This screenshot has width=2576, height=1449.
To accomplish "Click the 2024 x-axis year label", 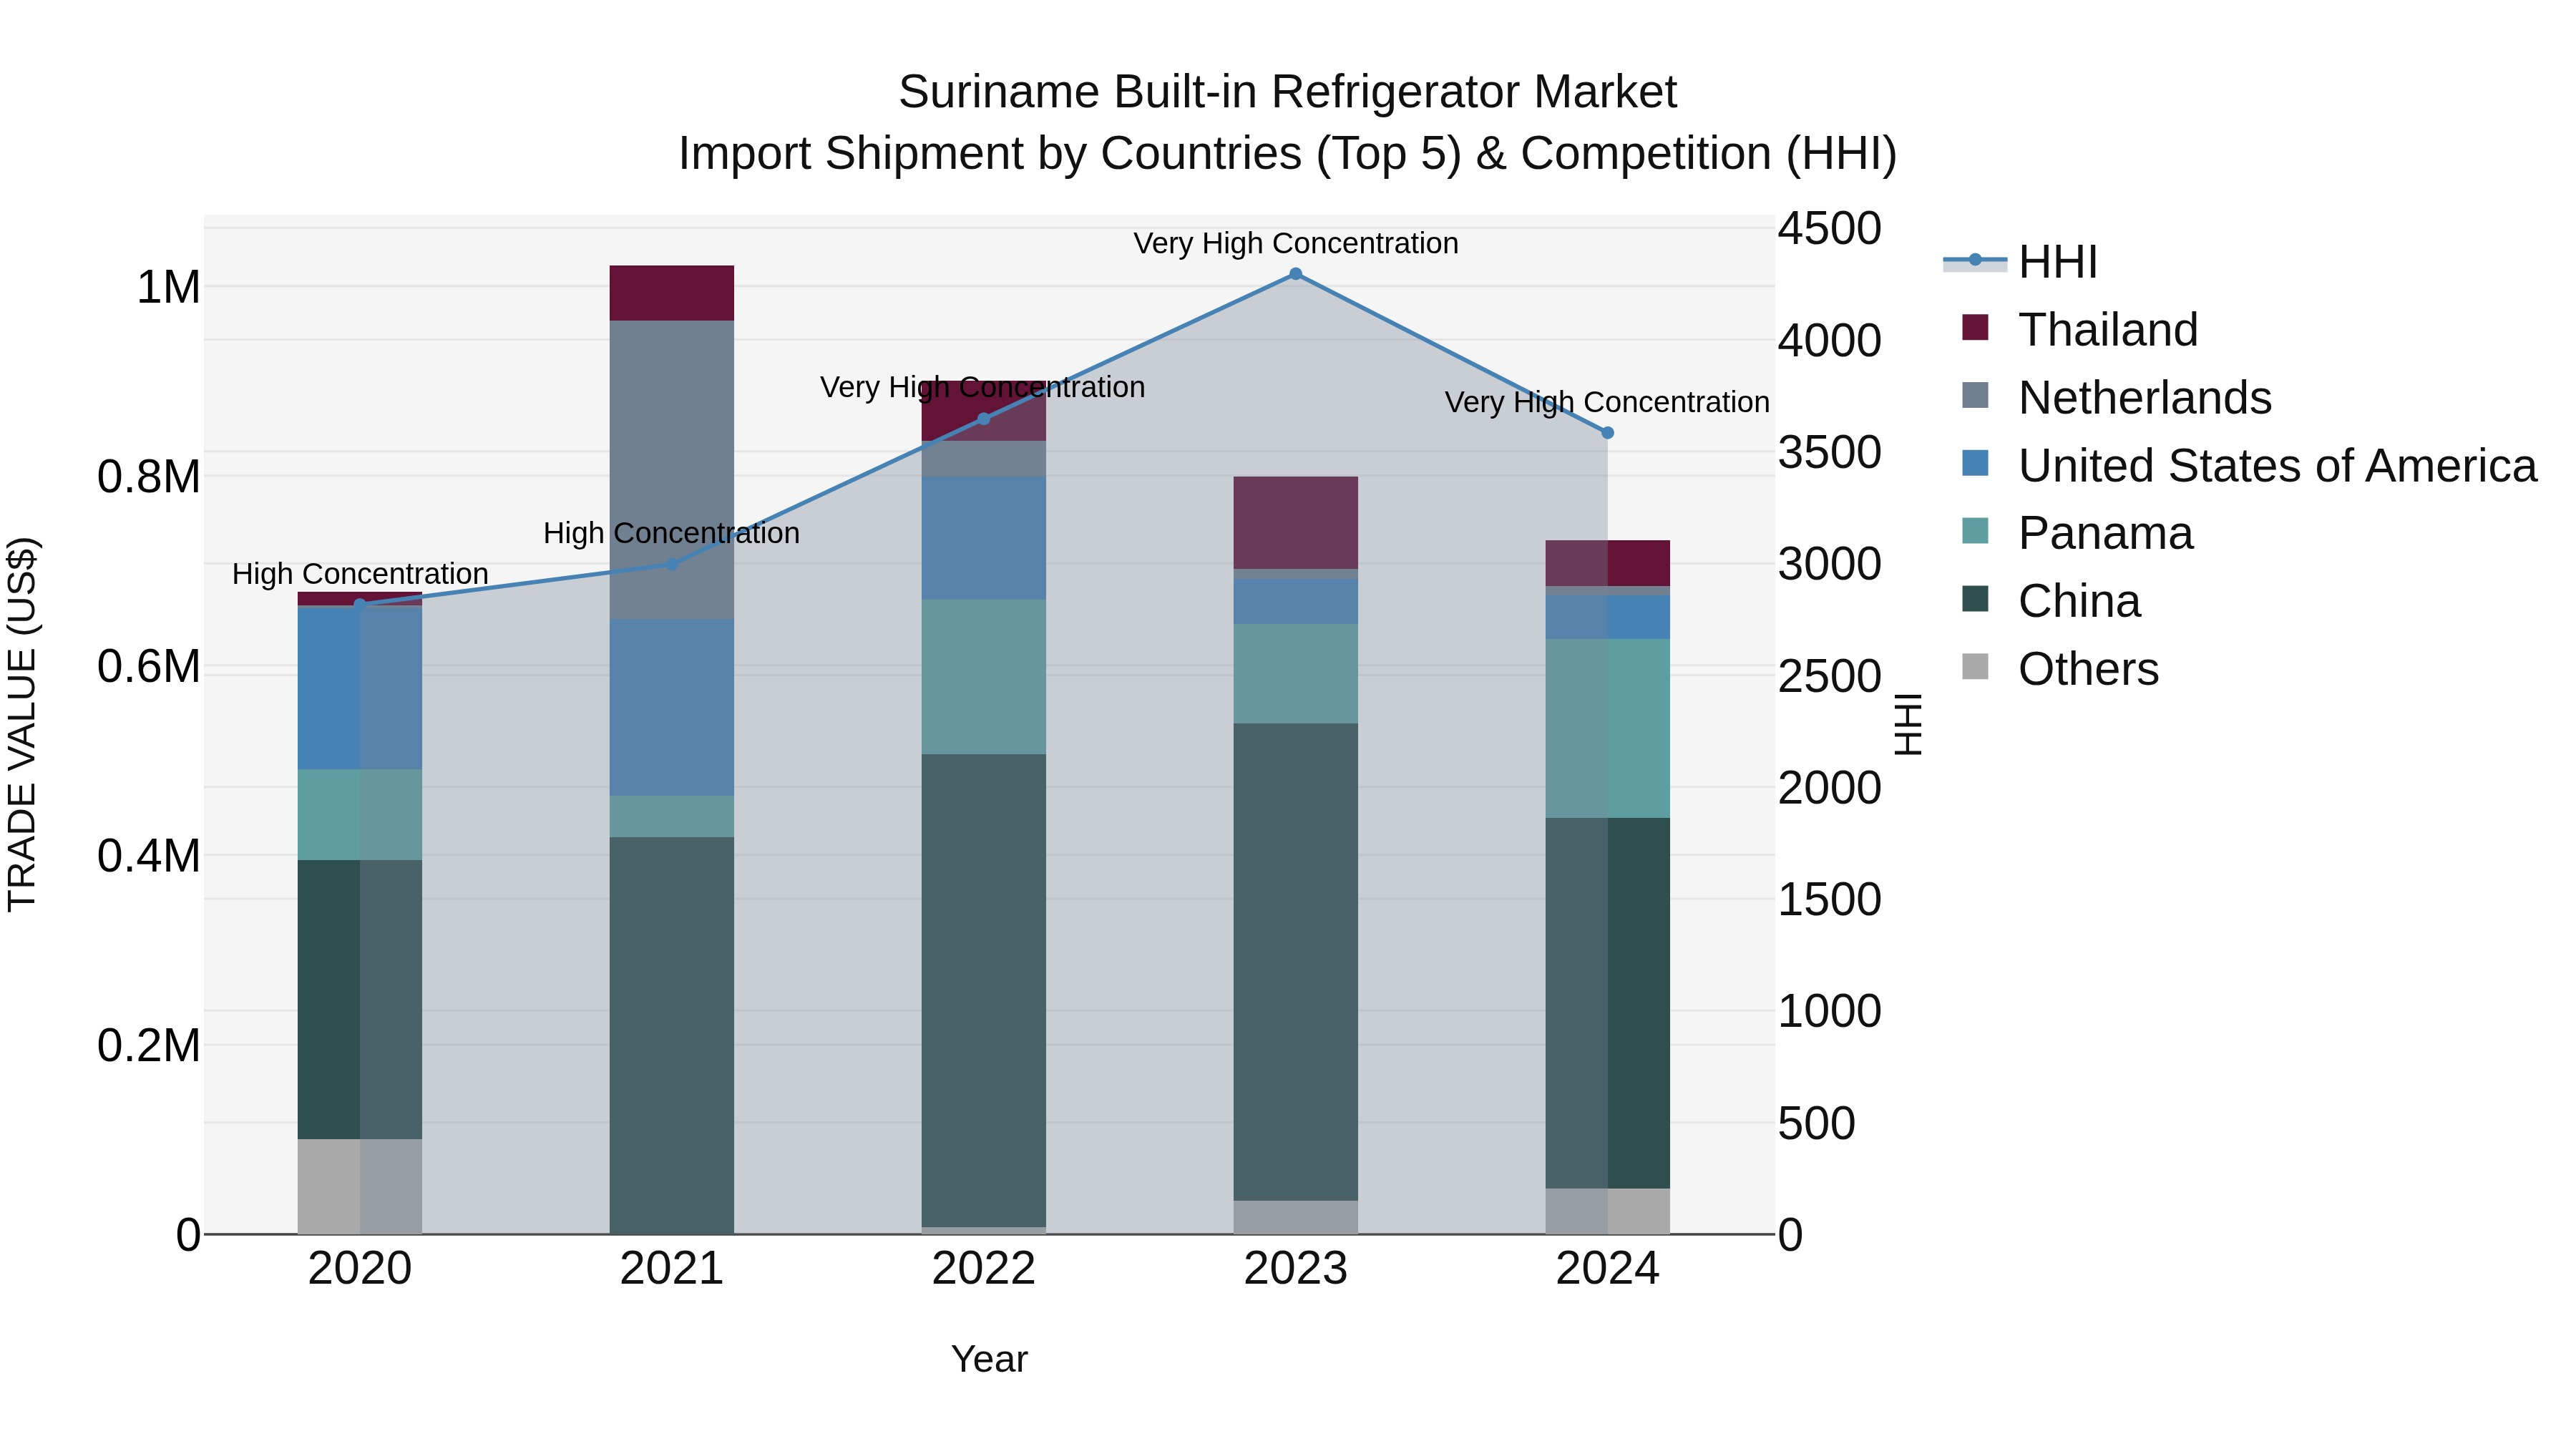I will tap(1608, 1269).
